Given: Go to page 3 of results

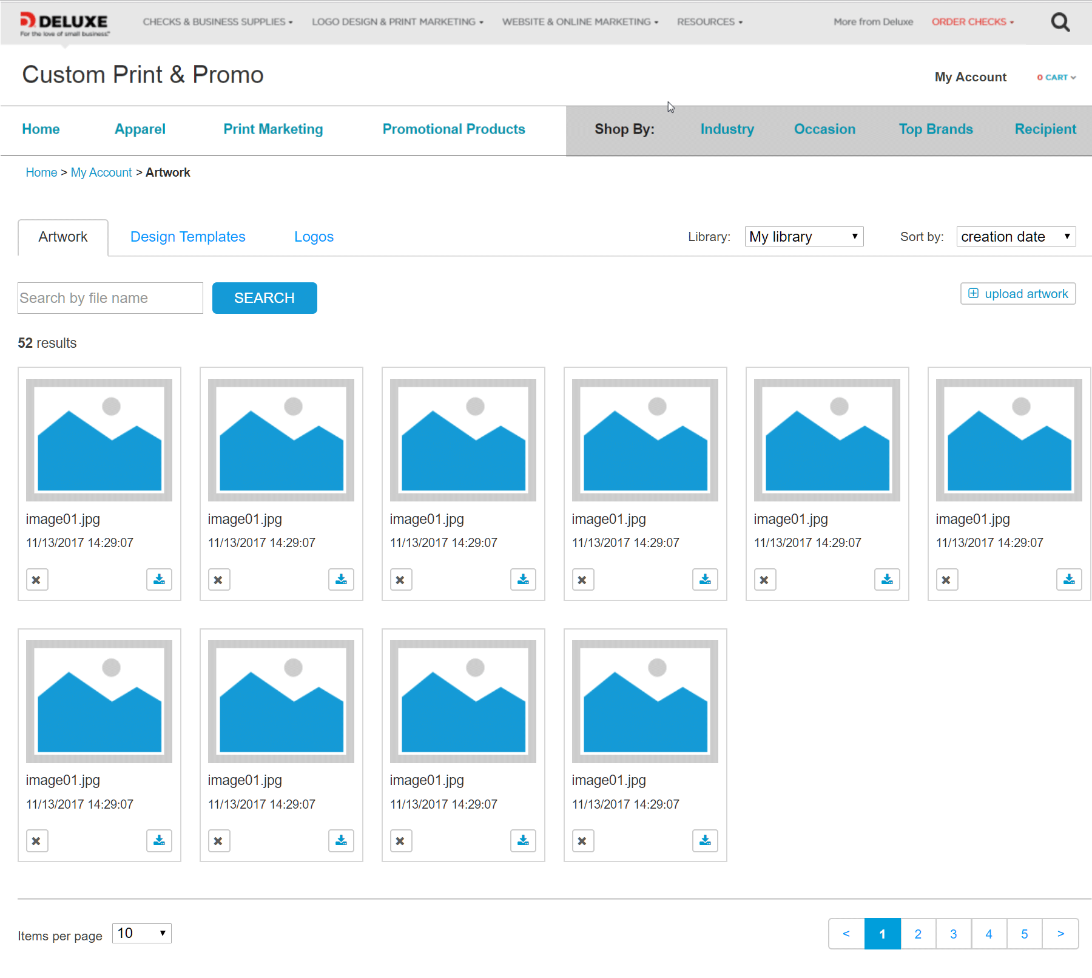Looking at the screenshot, I should pos(953,934).
